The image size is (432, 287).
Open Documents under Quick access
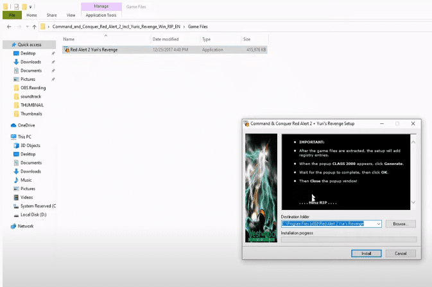[x=31, y=71]
